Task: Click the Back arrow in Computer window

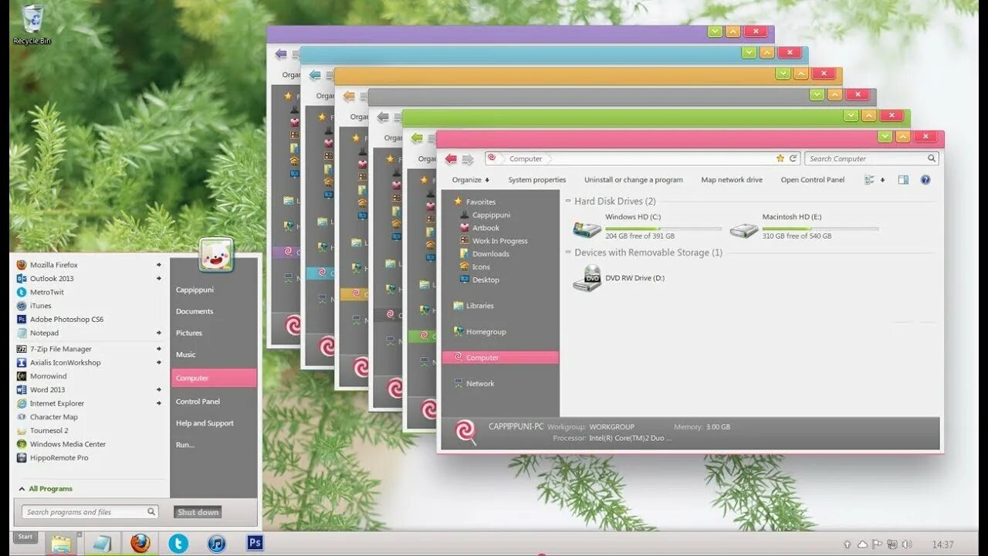Action: (x=451, y=158)
